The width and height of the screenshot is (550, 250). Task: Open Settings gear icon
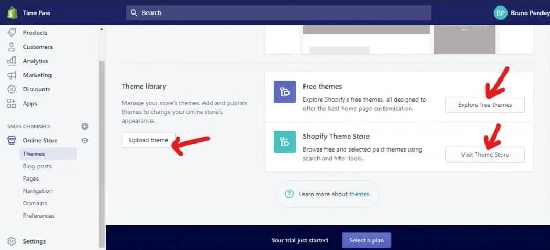click(x=12, y=241)
